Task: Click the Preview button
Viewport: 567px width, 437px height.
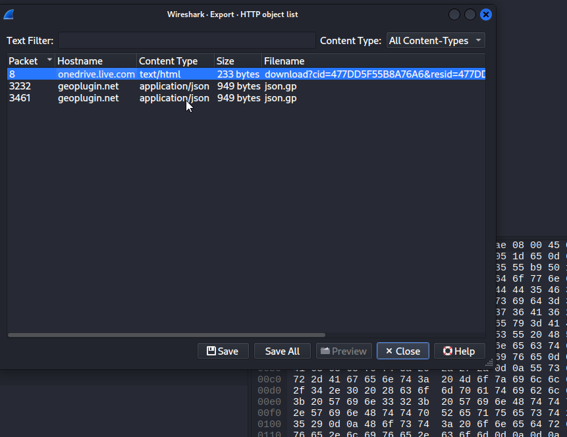Action: click(x=344, y=351)
